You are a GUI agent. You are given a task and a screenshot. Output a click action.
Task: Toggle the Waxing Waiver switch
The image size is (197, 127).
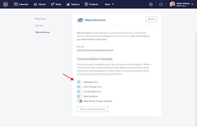point(79,96)
